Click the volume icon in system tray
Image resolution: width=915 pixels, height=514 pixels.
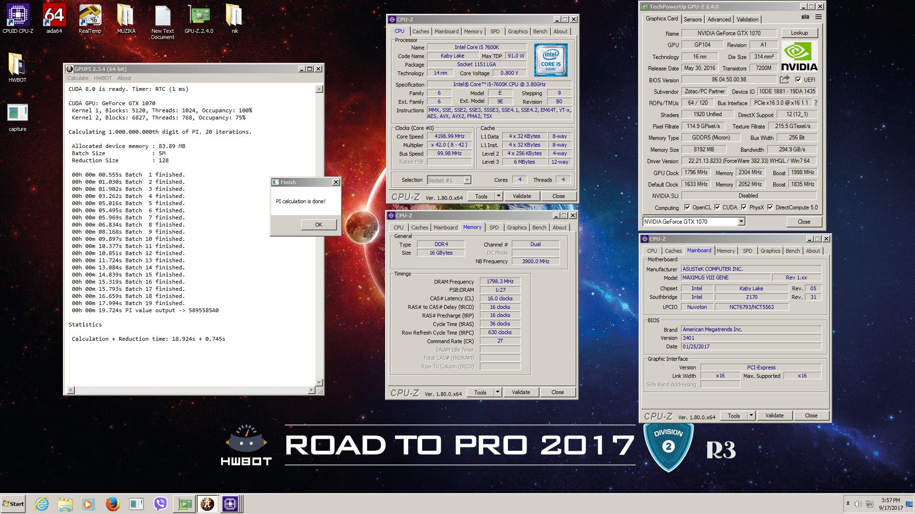click(x=858, y=504)
